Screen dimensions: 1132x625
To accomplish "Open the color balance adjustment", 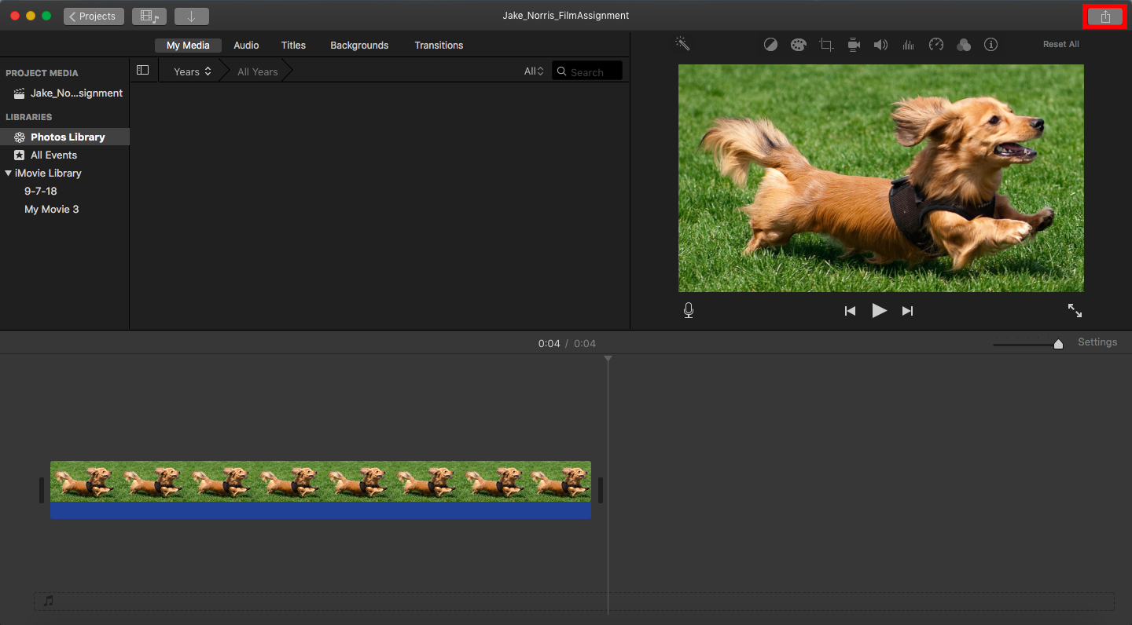I will coord(770,45).
